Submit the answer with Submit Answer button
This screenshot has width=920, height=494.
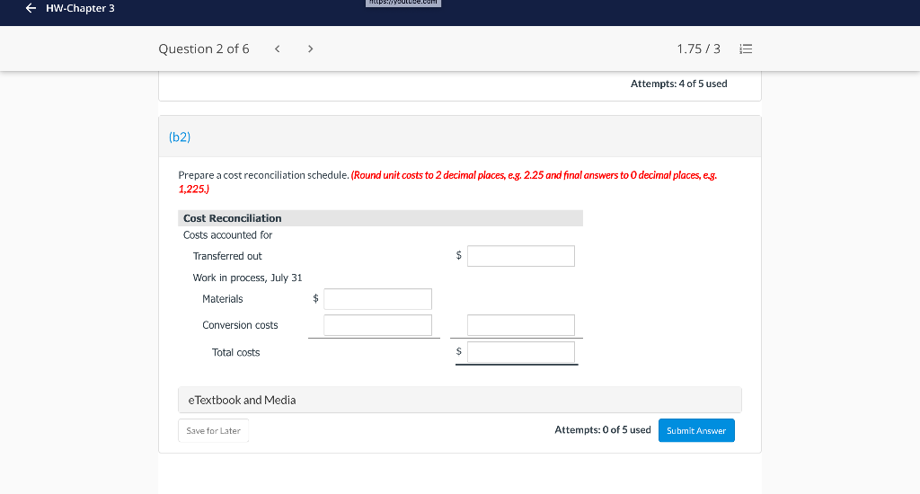(x=696, y=430)
